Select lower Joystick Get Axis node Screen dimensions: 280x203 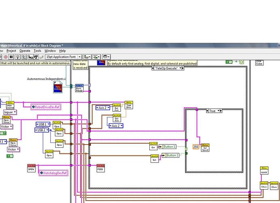click(117, 118)
